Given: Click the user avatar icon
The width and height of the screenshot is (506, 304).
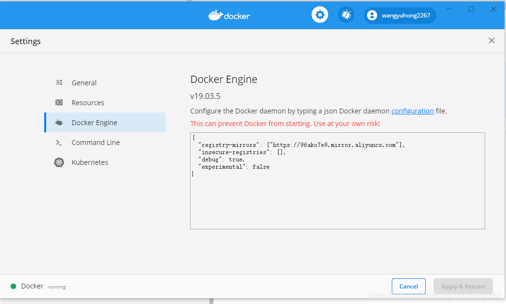Looking at the screenshot, I should point(372,15).
